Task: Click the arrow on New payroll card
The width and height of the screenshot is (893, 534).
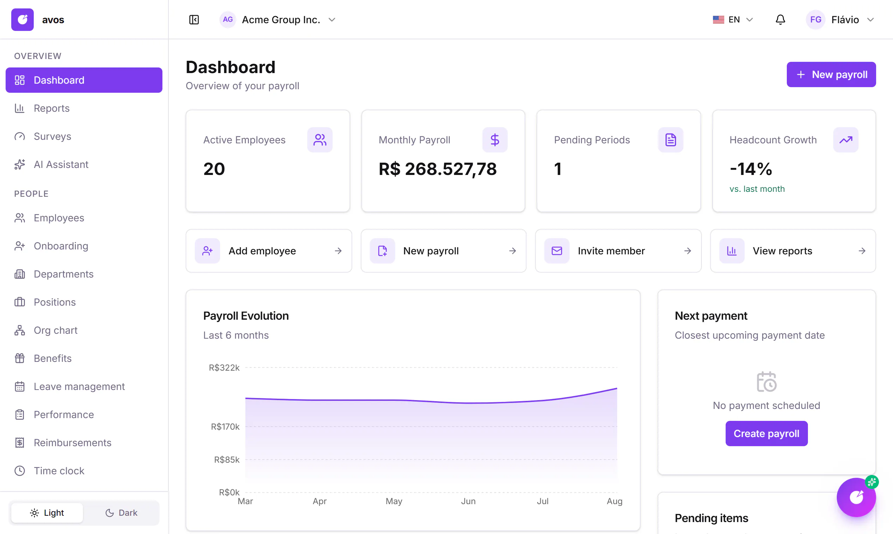Action: 513,251
